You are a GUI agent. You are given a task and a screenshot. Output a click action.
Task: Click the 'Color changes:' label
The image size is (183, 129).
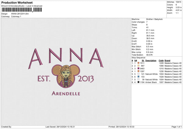pos(138,22)
